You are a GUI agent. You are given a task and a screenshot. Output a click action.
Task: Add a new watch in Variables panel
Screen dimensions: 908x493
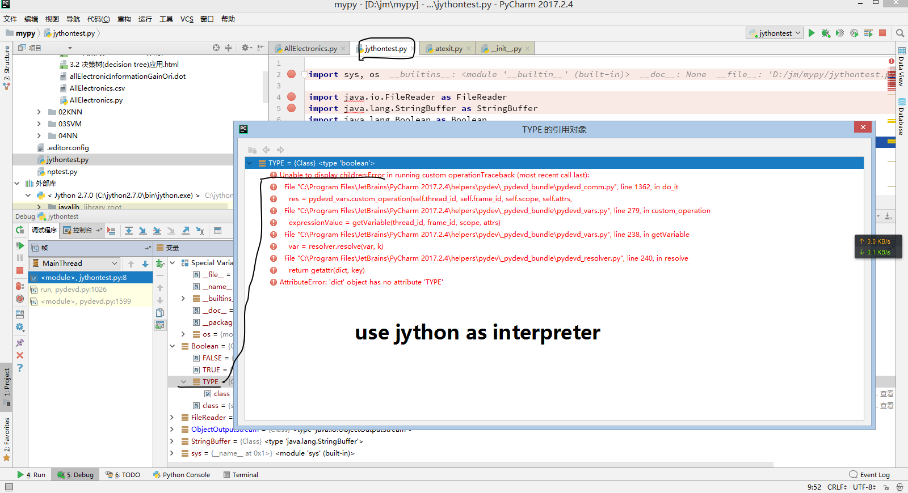pos(160,263)
